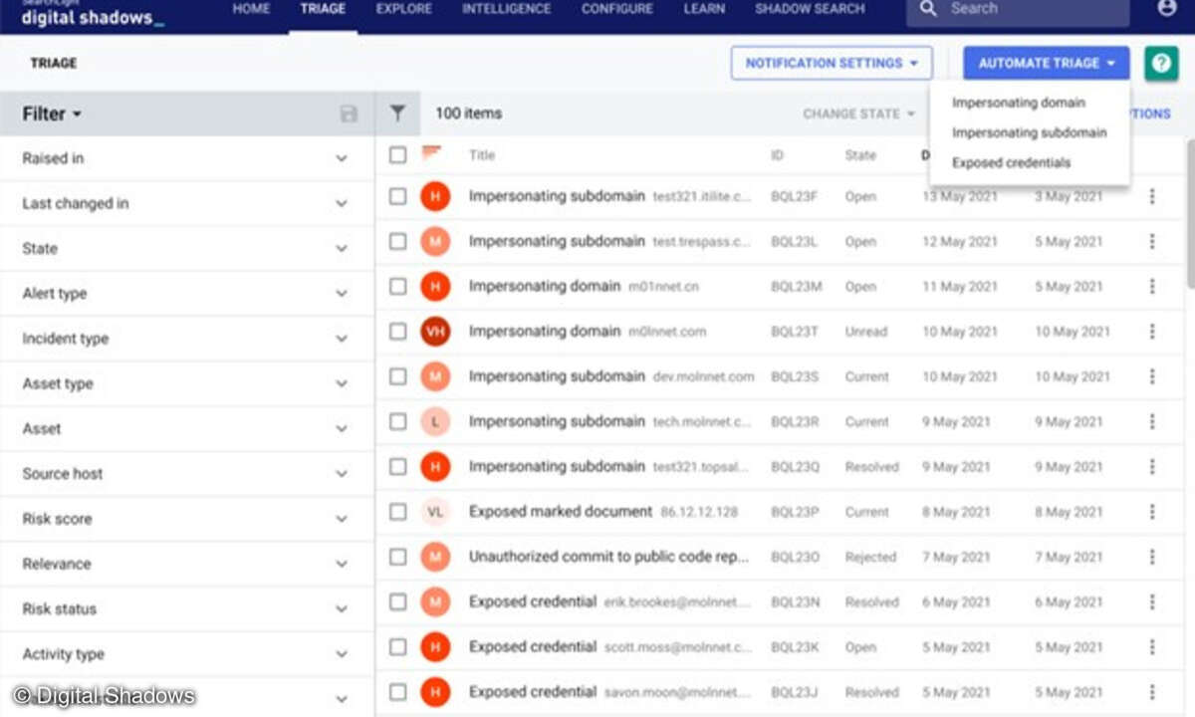Viewport: 1195px width, 717px height.
Task: Go to the SHADOW SEARCH nav tab
Action: point(810,9)
